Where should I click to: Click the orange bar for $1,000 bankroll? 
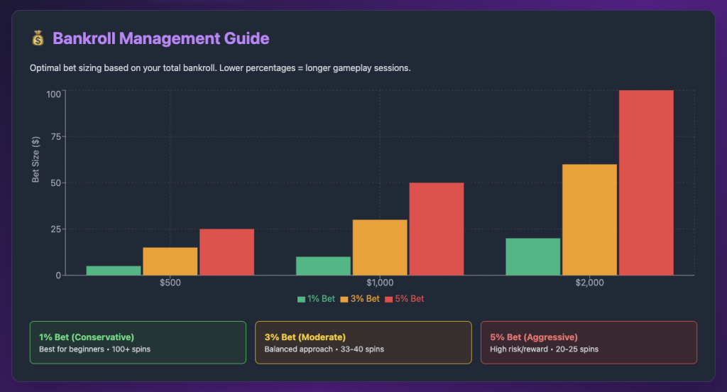(380, 247)
